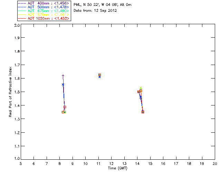
Task: Click the y-axis tick label 2.0
Action: [x=17, y=25]
